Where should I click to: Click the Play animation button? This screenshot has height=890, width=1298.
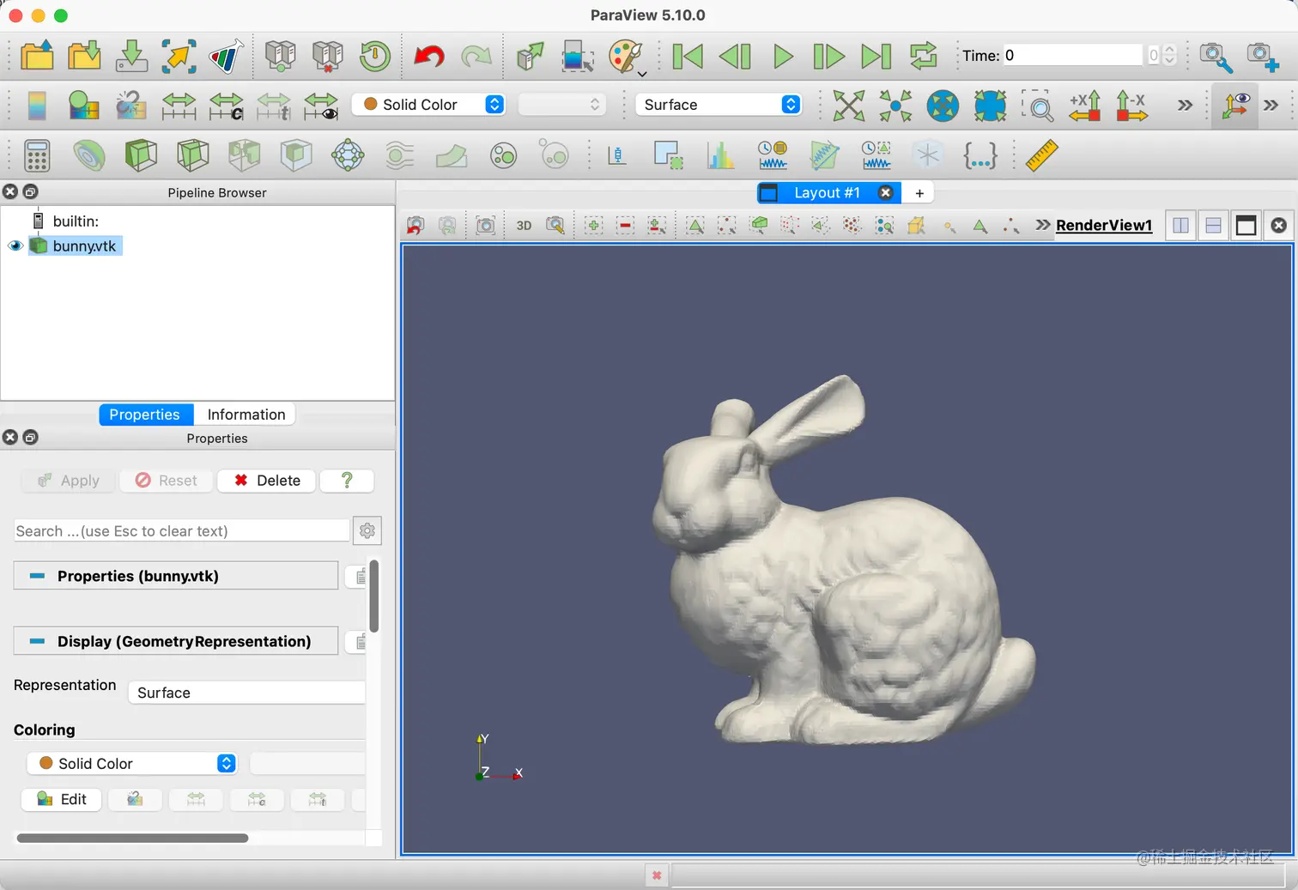click(x=782, y=57)
